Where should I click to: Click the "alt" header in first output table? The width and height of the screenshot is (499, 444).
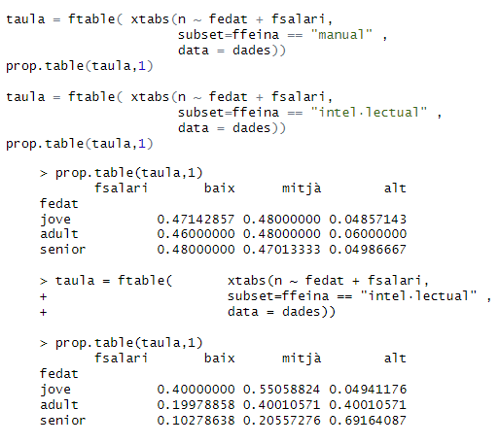coord(395,188)
